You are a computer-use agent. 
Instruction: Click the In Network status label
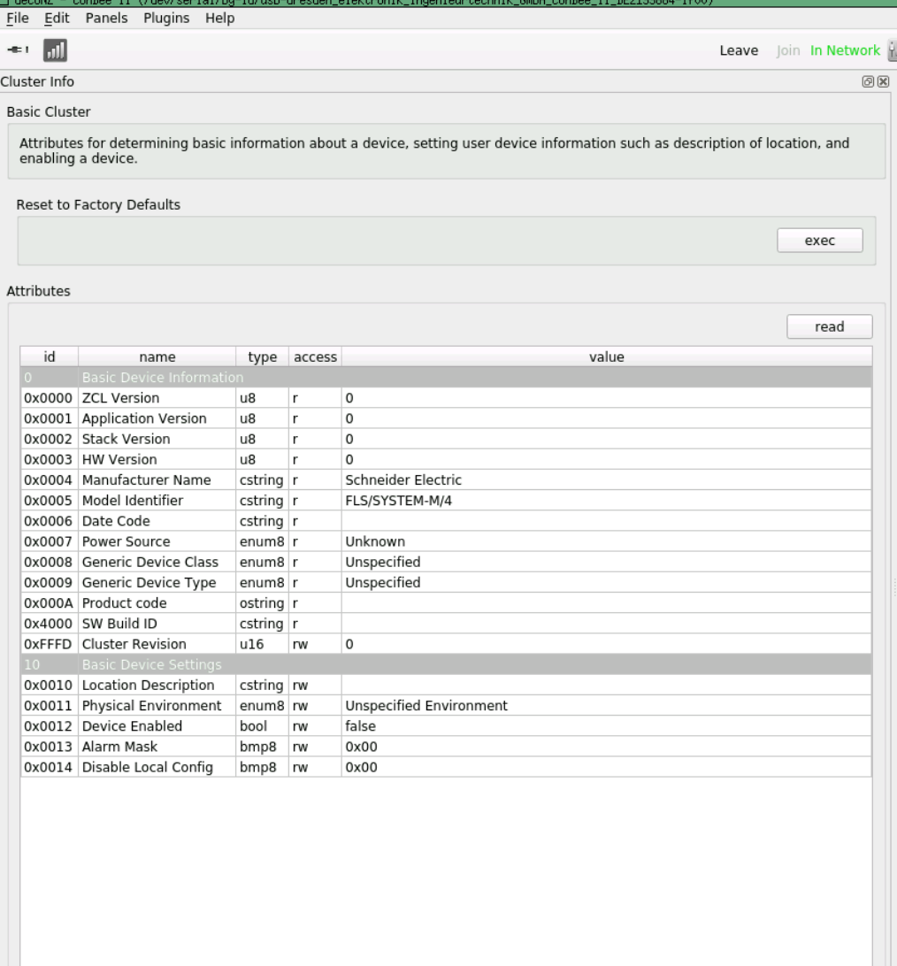coord(845,50)
